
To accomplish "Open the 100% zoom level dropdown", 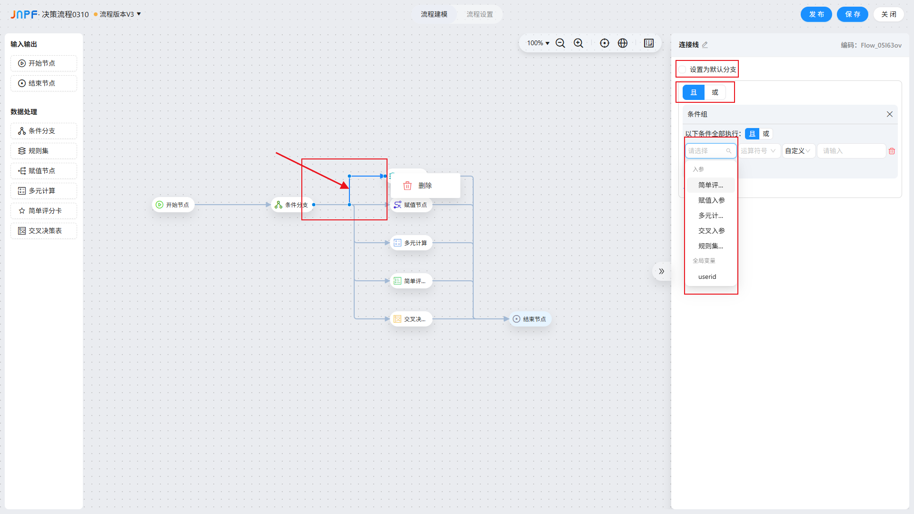I will coord(538,43).
